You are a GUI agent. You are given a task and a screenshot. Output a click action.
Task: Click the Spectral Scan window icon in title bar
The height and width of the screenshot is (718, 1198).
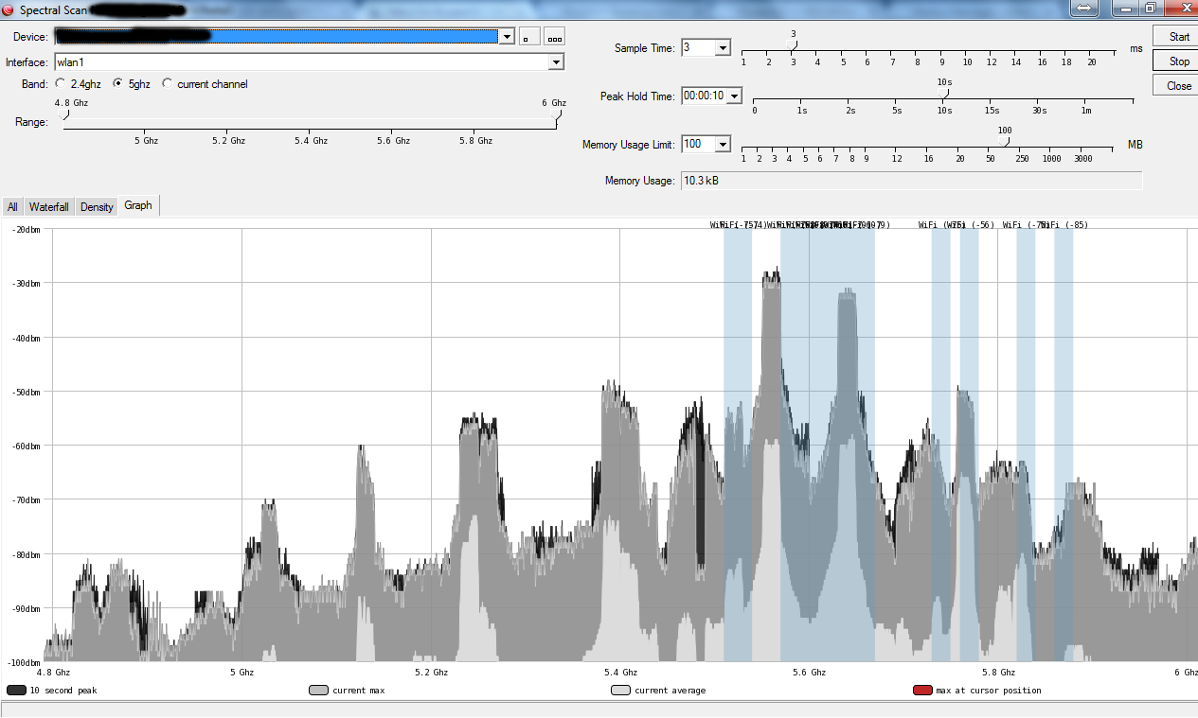tap(9, 9)
